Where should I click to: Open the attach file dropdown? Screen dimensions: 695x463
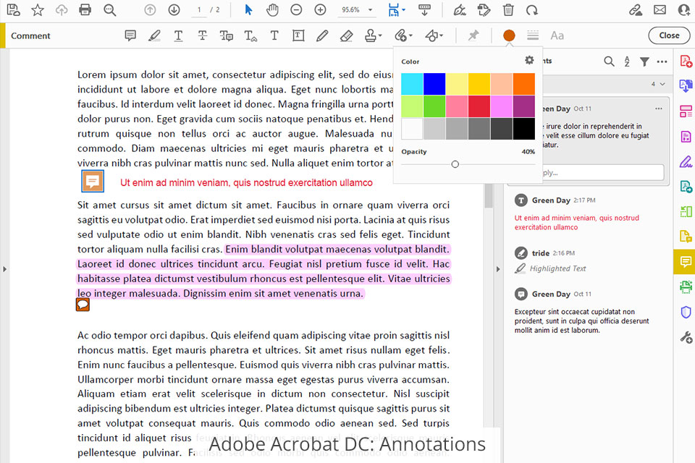pyautogui.click(x=403, y=35)
